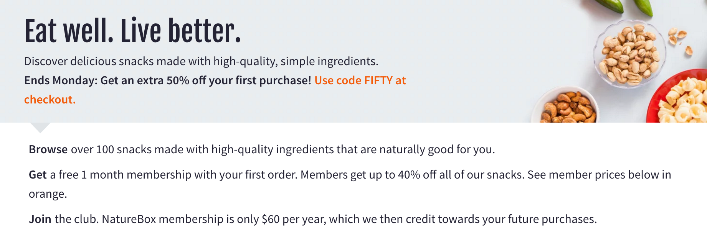Click the bold 'Get' word
The image size is (707, 246).
pyautogui.click(x=38, y=175)
